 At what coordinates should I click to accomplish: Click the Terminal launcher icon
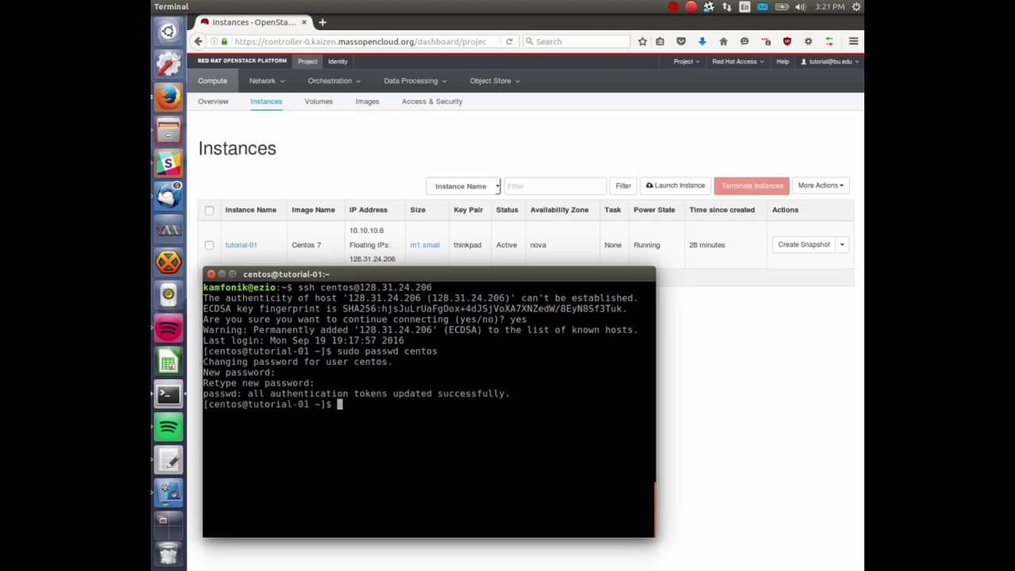point(168,393)
